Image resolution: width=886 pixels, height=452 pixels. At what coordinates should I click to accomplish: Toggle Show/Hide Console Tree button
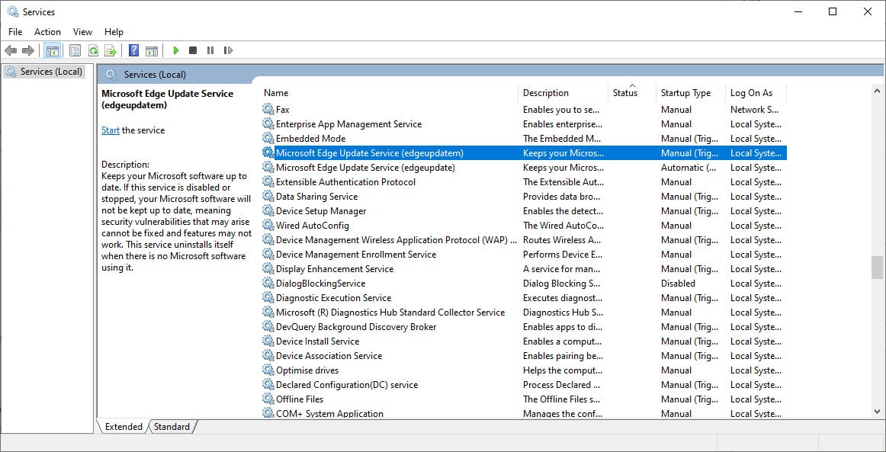(53, 51)
